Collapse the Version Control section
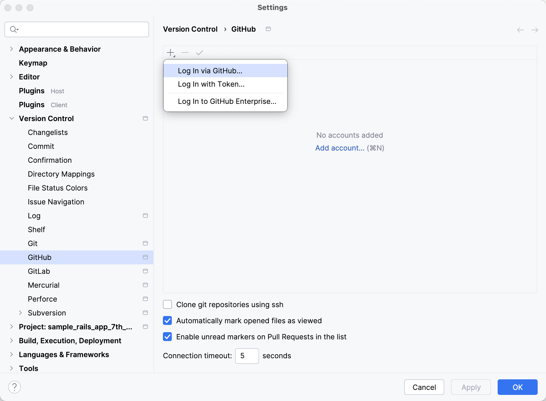Screen dimensions: 546x401 [11, 118]
